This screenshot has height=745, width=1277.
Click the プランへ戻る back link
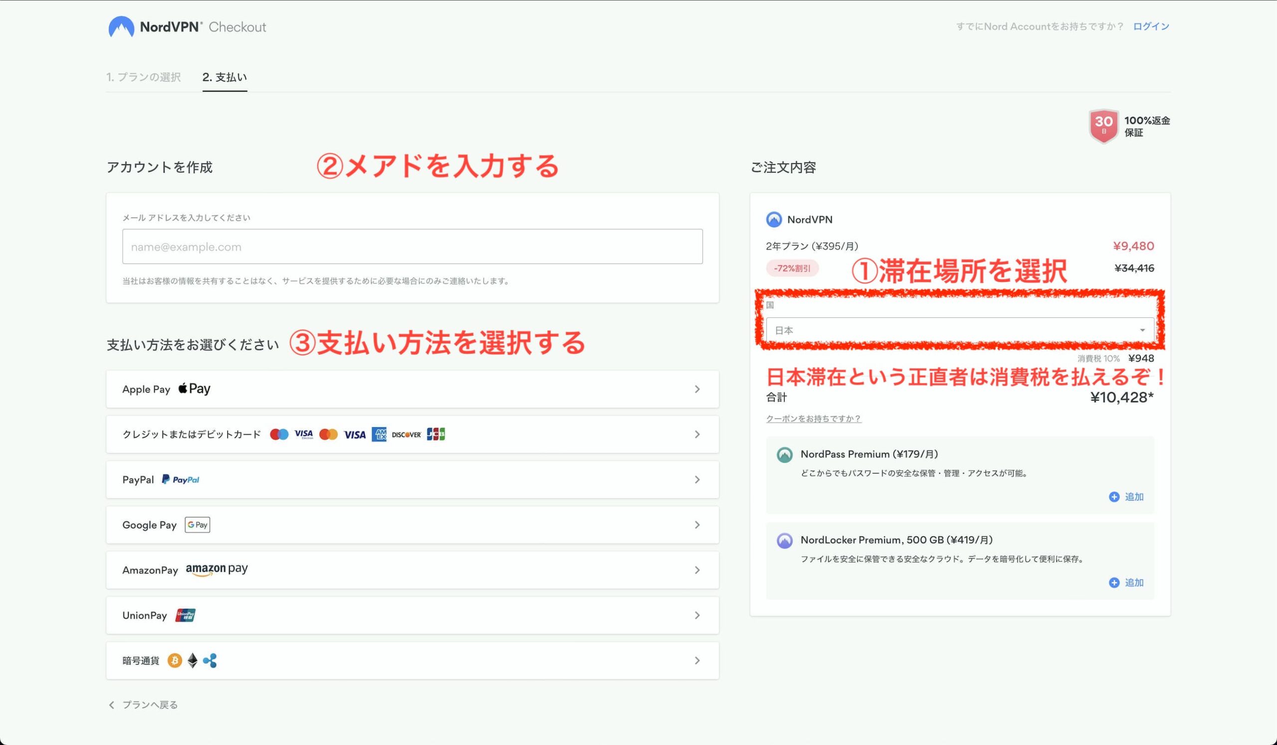(150, 705)
